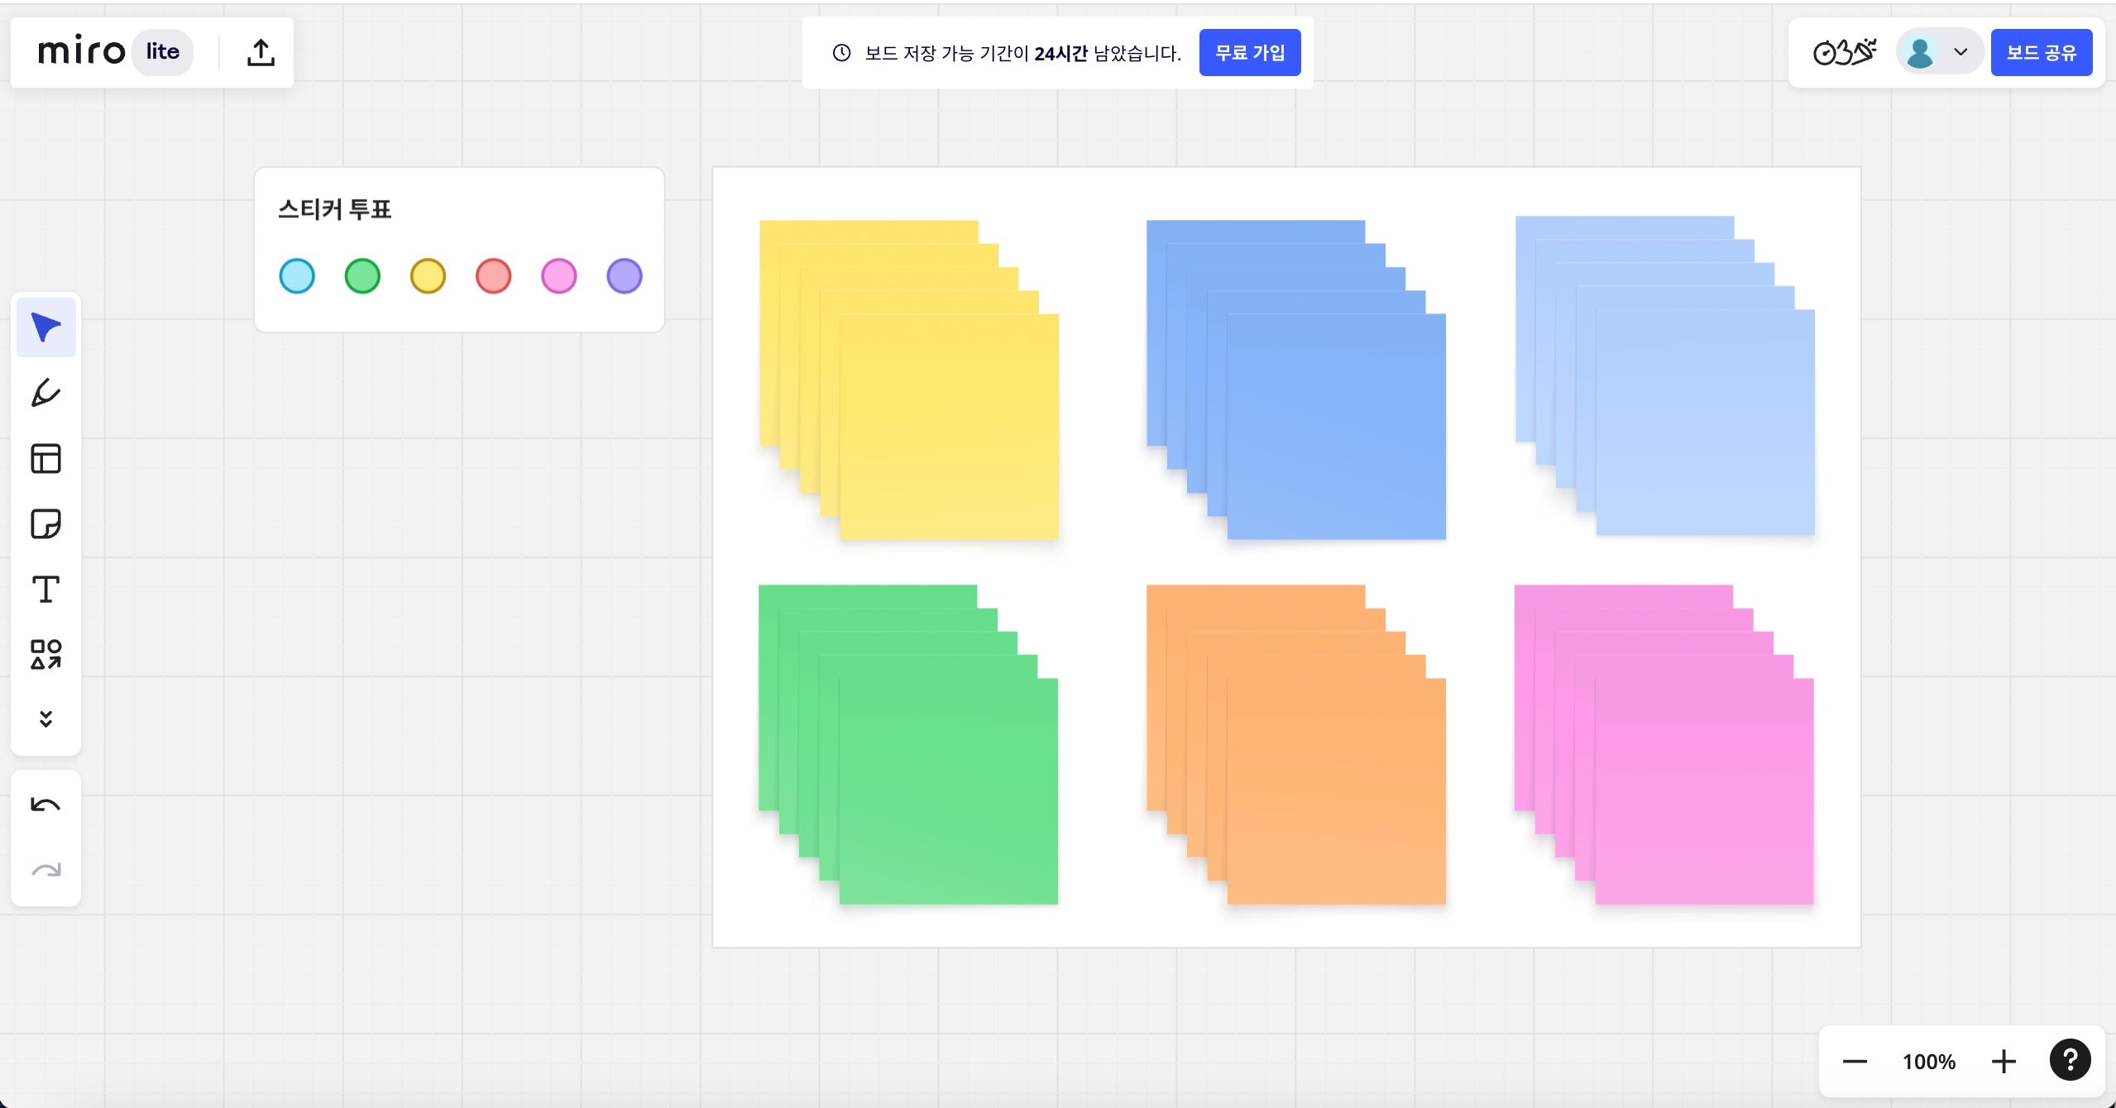Select the front green sticky note
2116x1108 pixels.
point(948,790)
